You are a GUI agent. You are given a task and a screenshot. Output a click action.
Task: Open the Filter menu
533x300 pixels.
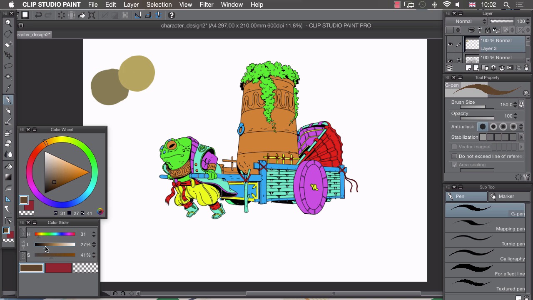click(206, 5)
